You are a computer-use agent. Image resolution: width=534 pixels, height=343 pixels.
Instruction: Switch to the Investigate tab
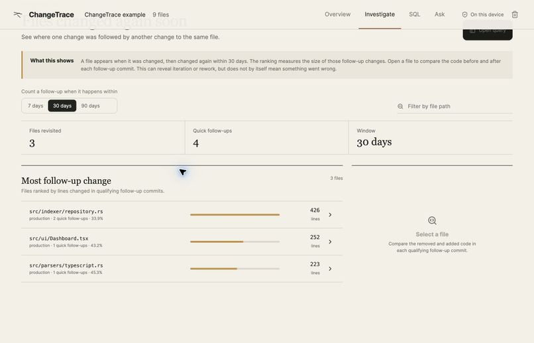click(x=380, y=15)
